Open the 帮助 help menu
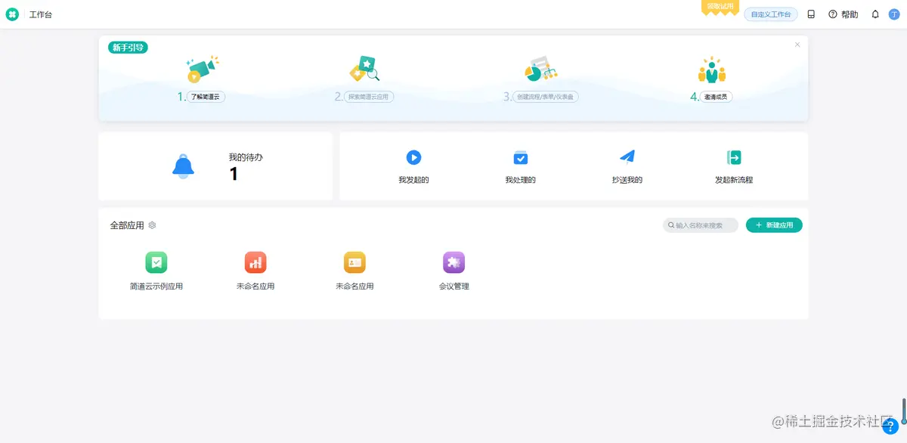The height and width of the screenshot is (443, 907). tap(844, 14)
